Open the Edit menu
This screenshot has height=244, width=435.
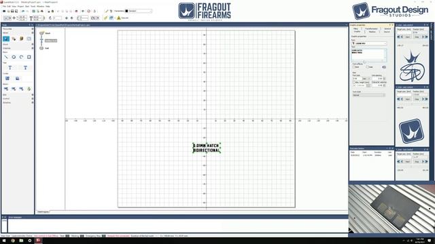coord(9,6)
